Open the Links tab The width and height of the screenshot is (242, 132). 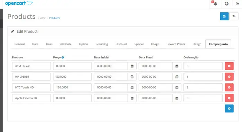pyautogui.click(x=49, y=44)
